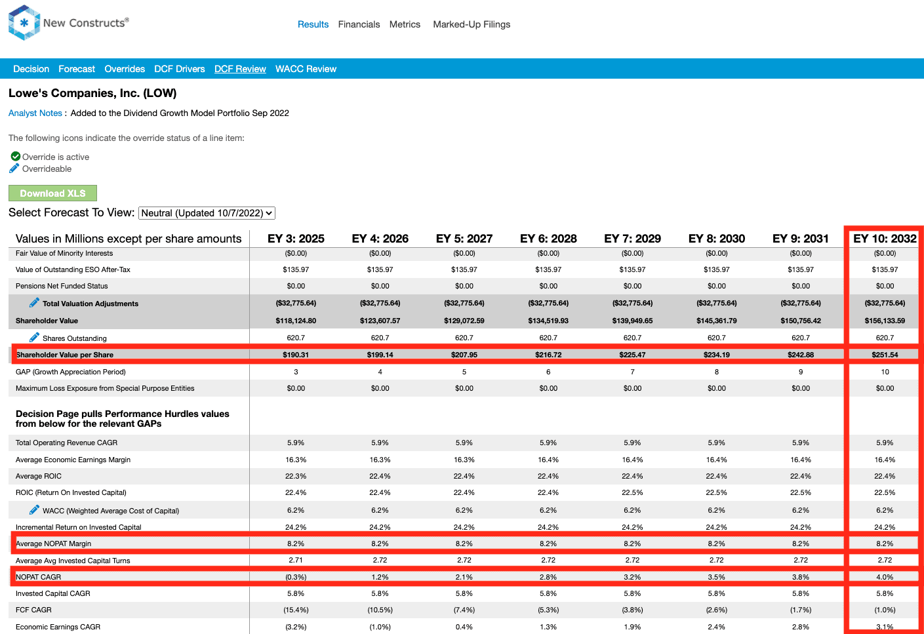924x634 pixels.
Task: Switch to the Forecast page
Action: [77, 69]
